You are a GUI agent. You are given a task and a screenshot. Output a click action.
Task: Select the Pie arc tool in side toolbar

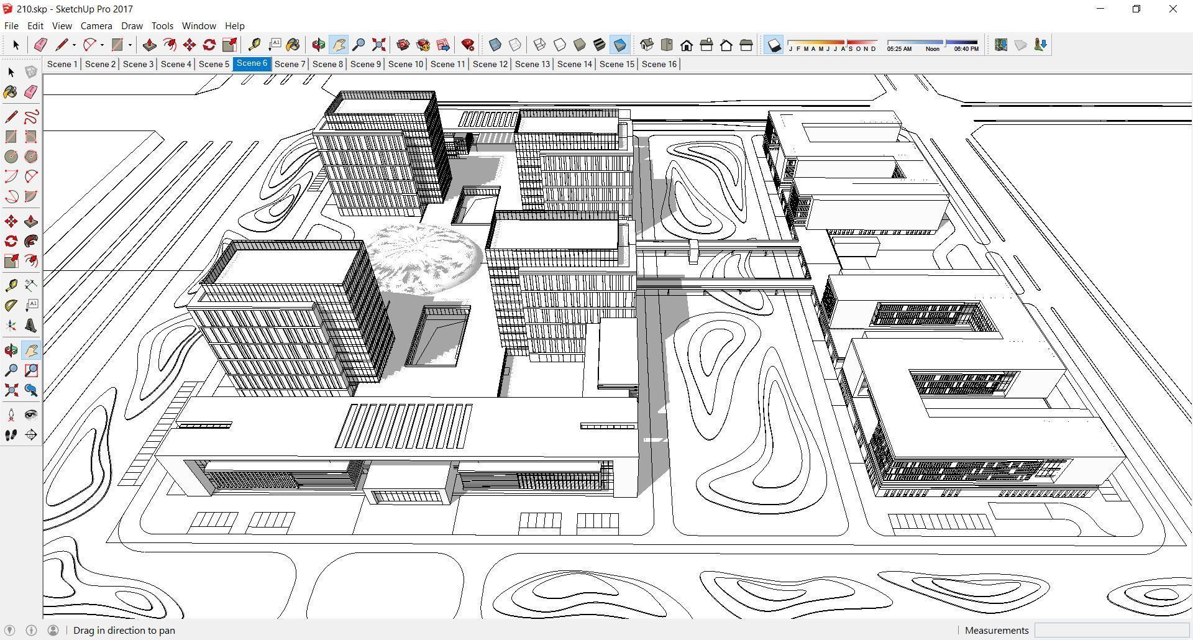[31, 196]
